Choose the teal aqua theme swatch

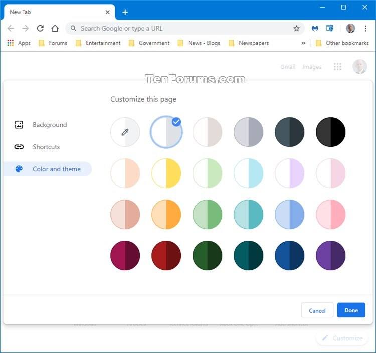249,215
